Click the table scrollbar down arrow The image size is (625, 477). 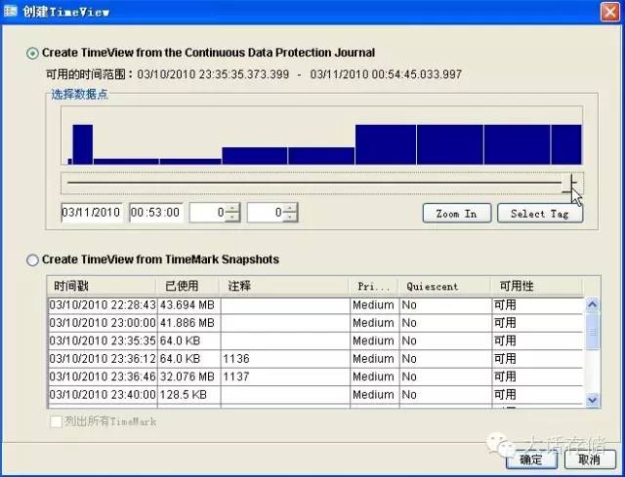pyautogui.click(x=593, y=399)
